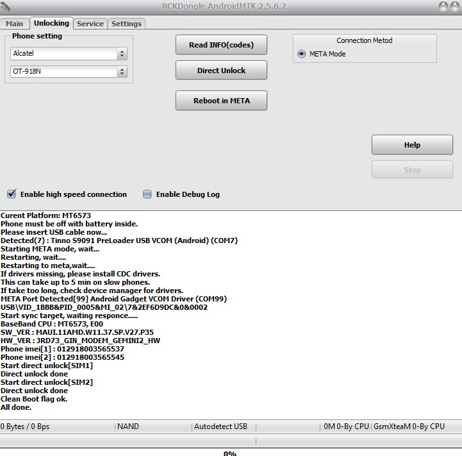Click the NAND status bar entry
This screenshot has width=462, height=456.
coord(128,426)
